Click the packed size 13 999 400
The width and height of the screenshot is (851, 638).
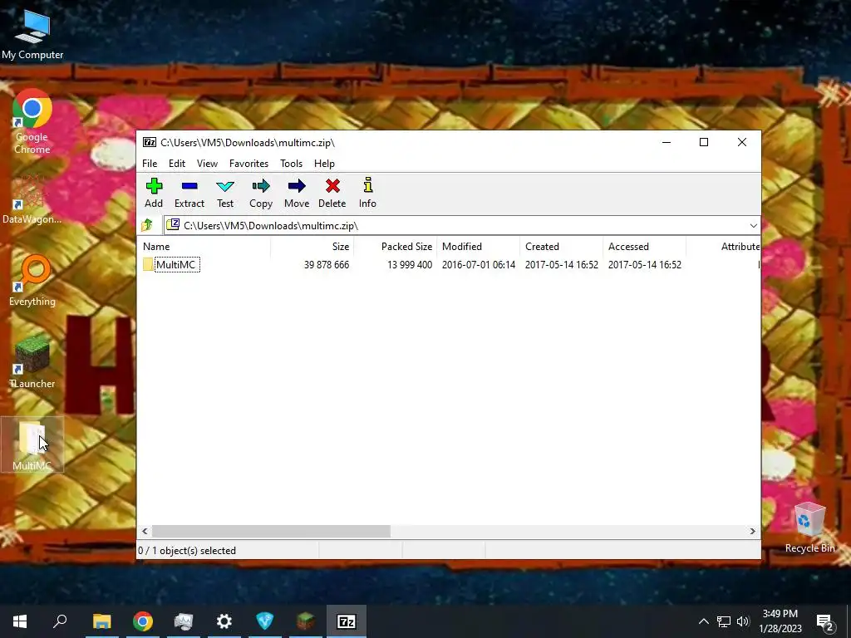[410, 265]
